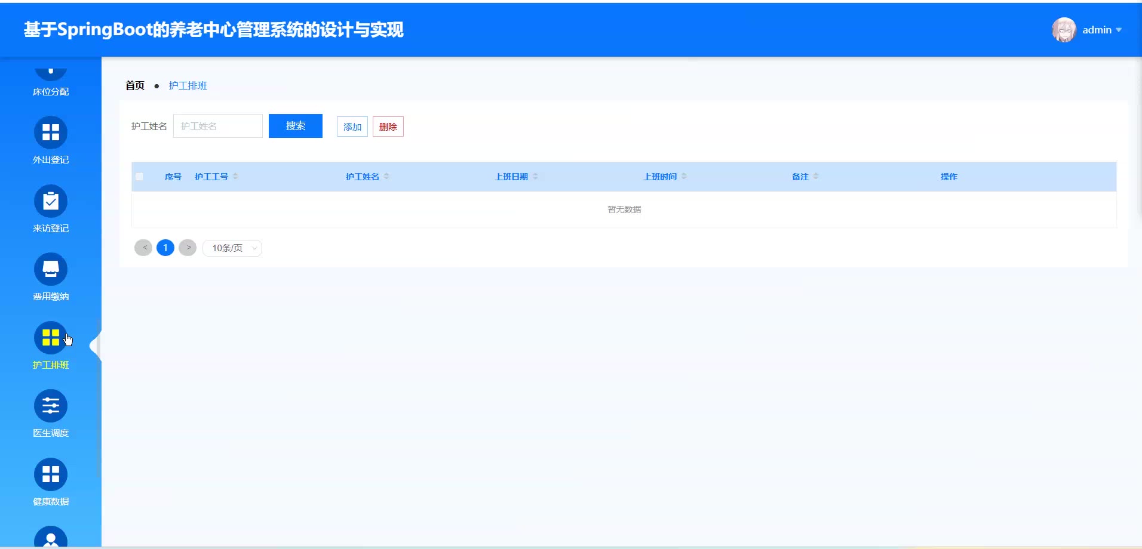Toggle the select-all checkbox in table header
This screenshot has height=549, width=1142.
coord(139,177)
